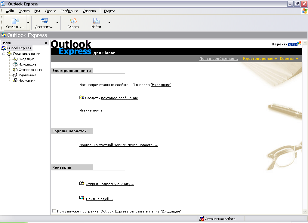Open the Вид menu
Screen dimensions: 308x223
pos(37,11)
